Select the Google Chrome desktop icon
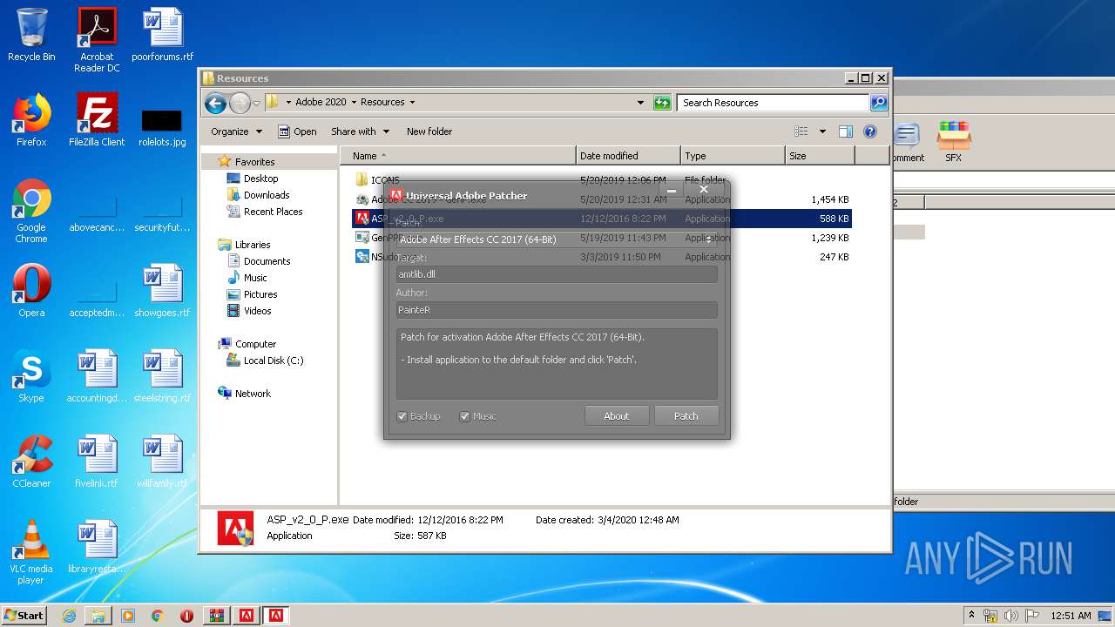The width and height of the screenshot is (1115, 627). [x=31, y=211]
